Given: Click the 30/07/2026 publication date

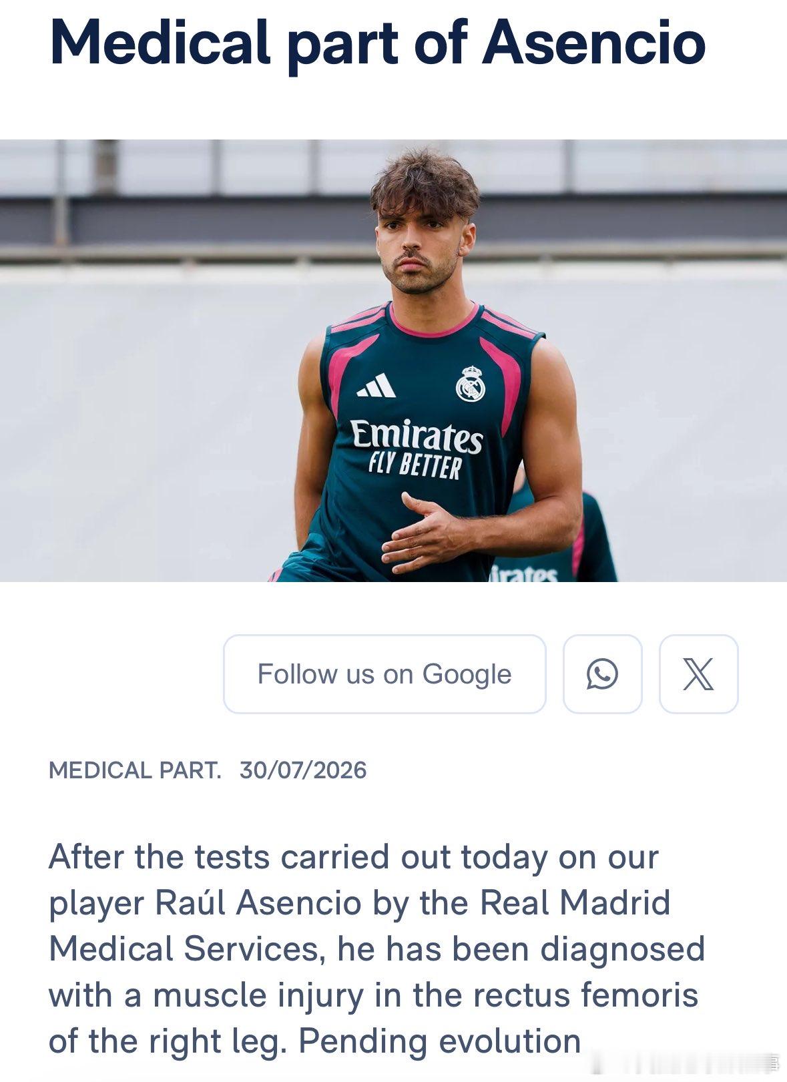Looking at the screenshot, I should [x=303, y=770].
